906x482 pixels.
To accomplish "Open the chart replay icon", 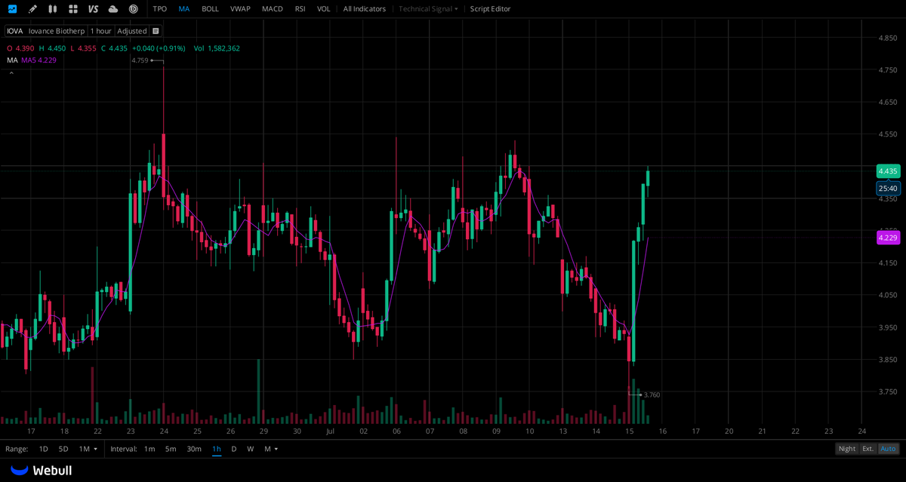I will pos(134,9).
